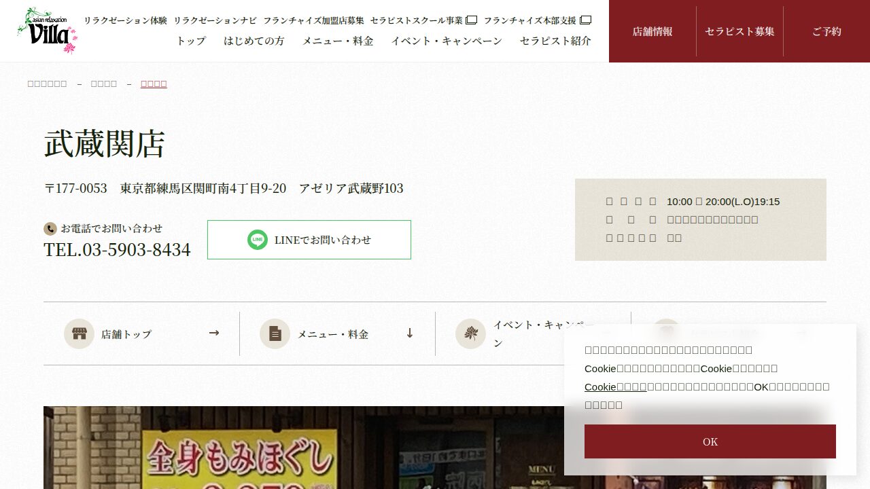Click the external window icon after フランチャイズ本部支援

coord(585,20)
